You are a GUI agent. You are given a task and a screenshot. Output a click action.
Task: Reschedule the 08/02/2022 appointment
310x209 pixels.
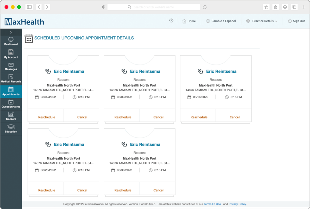(47, 117)
